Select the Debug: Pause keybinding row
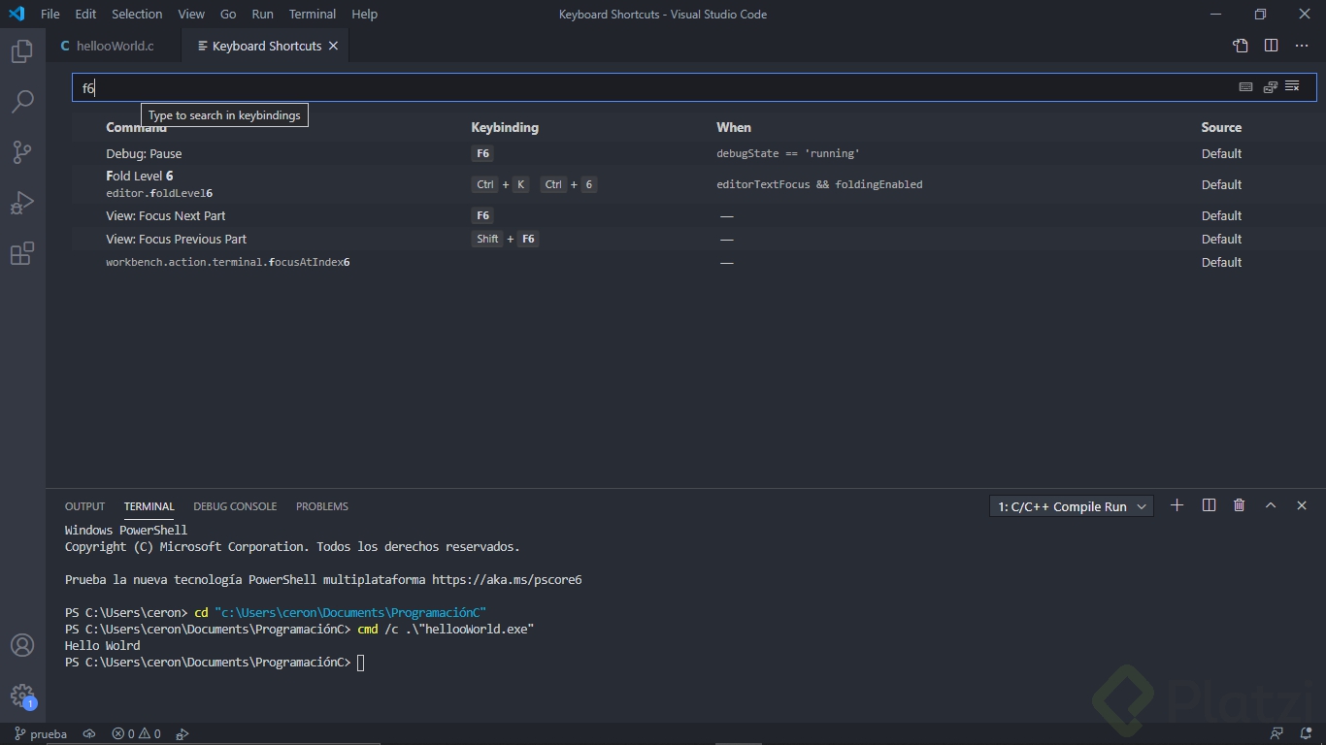The image size is (1326, 745). [694, 153]
